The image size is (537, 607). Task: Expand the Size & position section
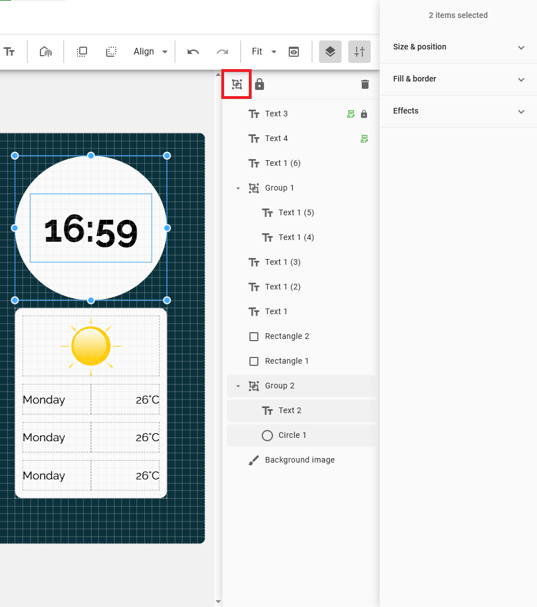tap(458, 47)
